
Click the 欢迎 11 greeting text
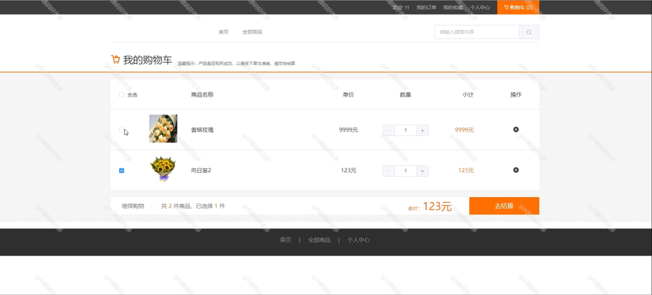pos(401,8)
